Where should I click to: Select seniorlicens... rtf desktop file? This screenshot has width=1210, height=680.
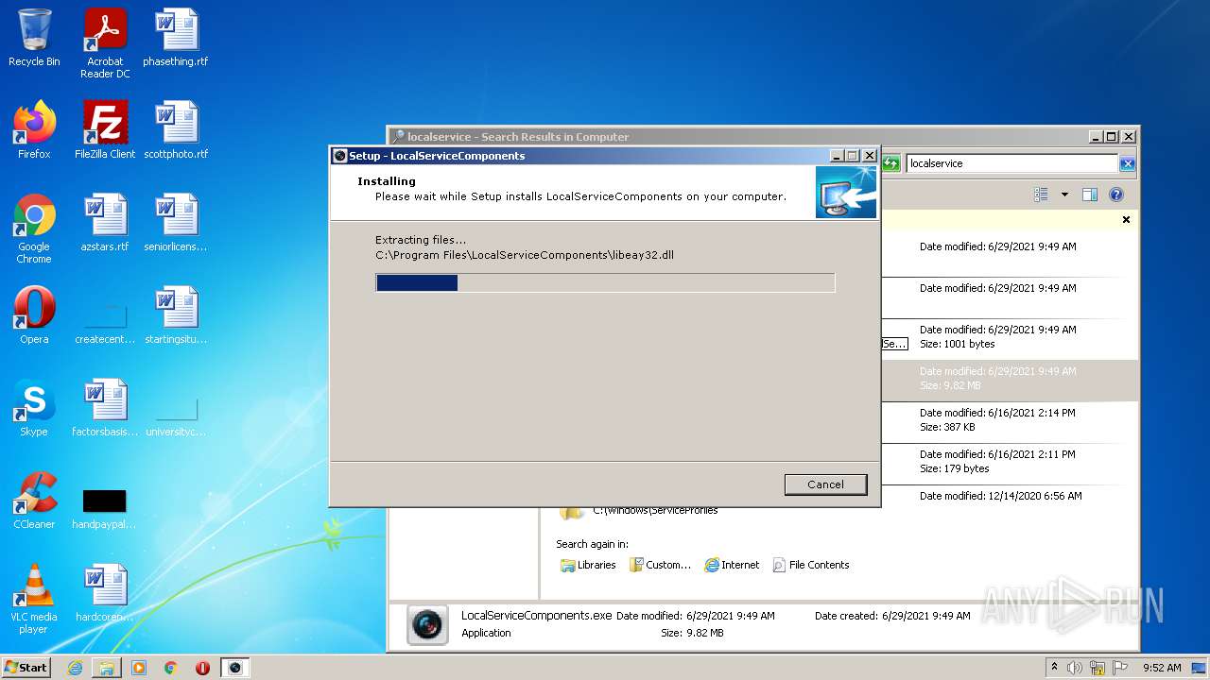click(x=176, y=223)
